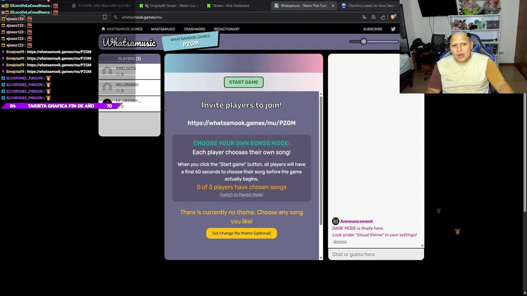Viewport: 527px width, 296px height.
Task: Click the switch to Playlist Mode link
Action: (241, 194)
